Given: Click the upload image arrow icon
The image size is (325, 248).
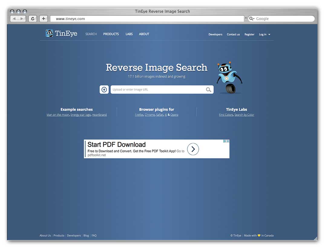Looking at the screenshot, I should [x=104, y=89].
